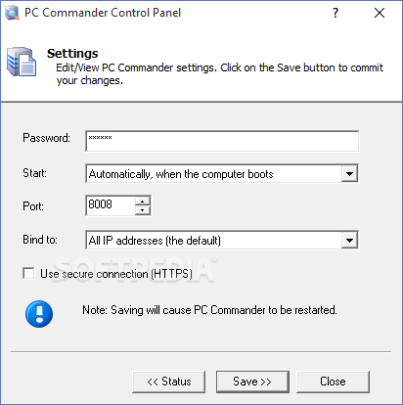Click the Settings server document icon
This screenshot has height=405, width=403.
pos(22,62)
